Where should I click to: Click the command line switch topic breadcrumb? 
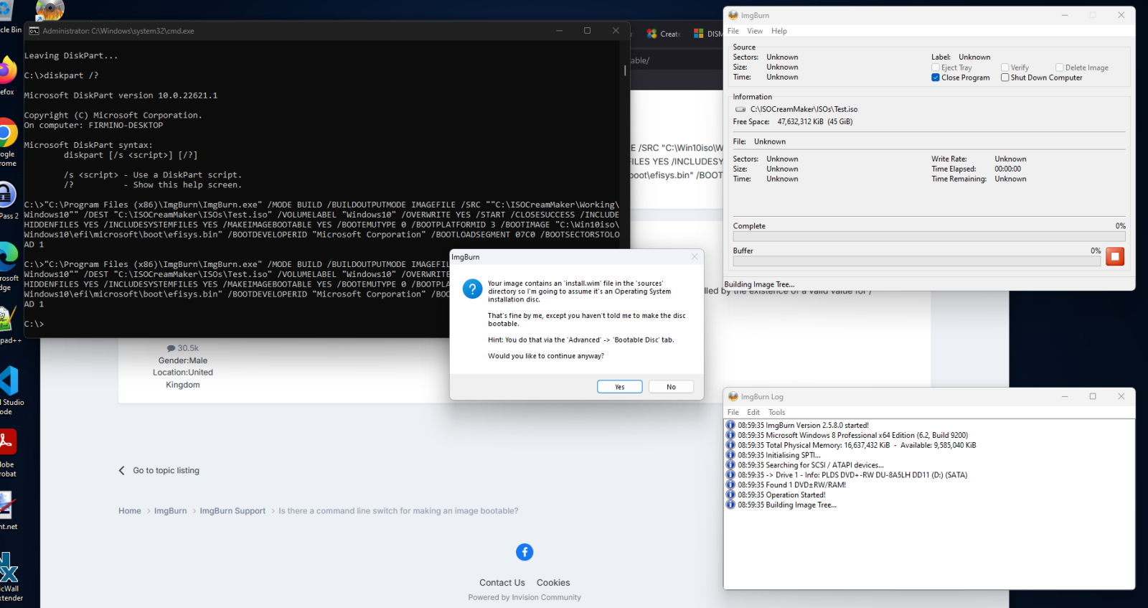[398, 511]
